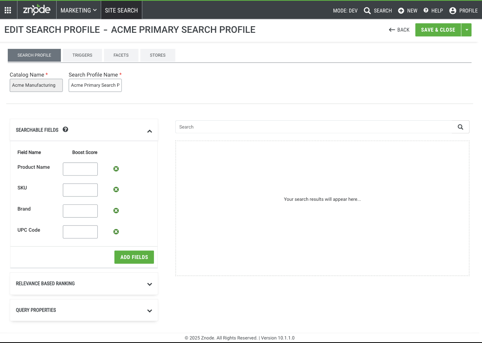Click the Help question mark icon in header

pos(426,10)
